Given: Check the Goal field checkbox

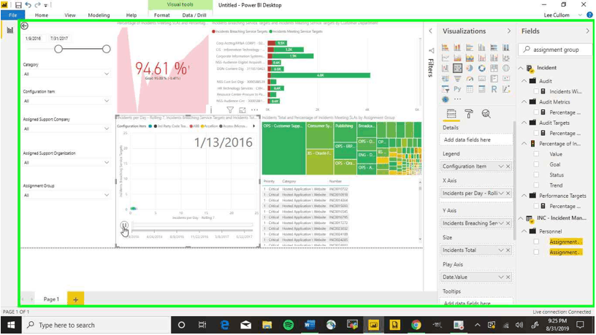Looking at the screenshot, I should pos(537,165).
